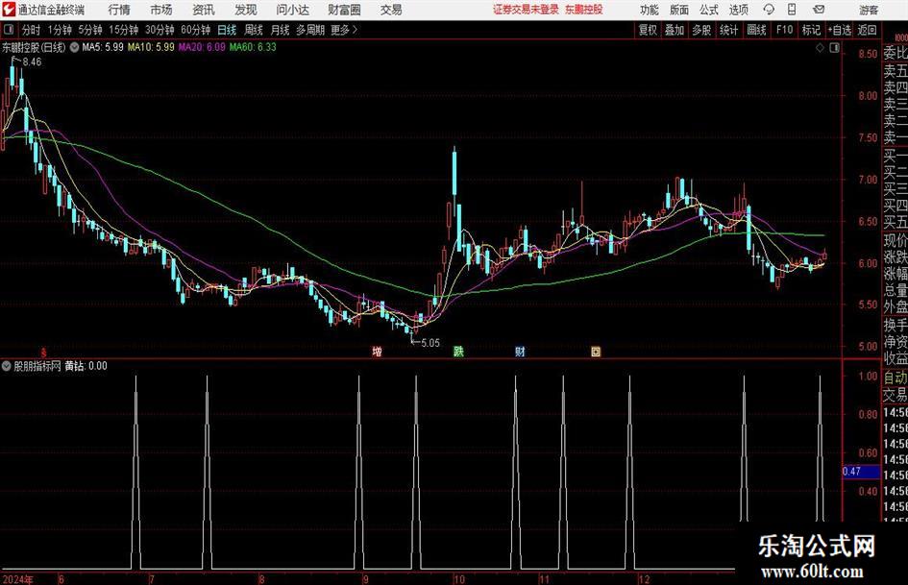Select 多周期 multi-period view
908x585 pixels.
point(310,30)
